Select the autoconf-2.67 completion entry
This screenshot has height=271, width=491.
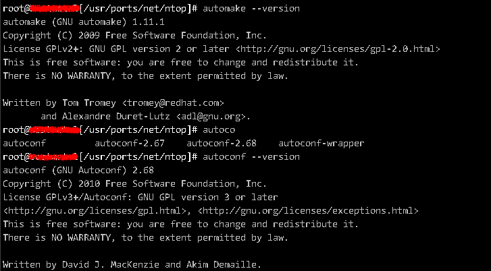(130, 144)
